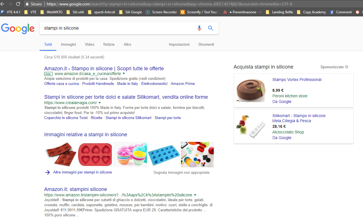Viewport: 363px width, 222px height.
Task: Open the spunti Articoli bookmark folder
Action: [101, 12]
